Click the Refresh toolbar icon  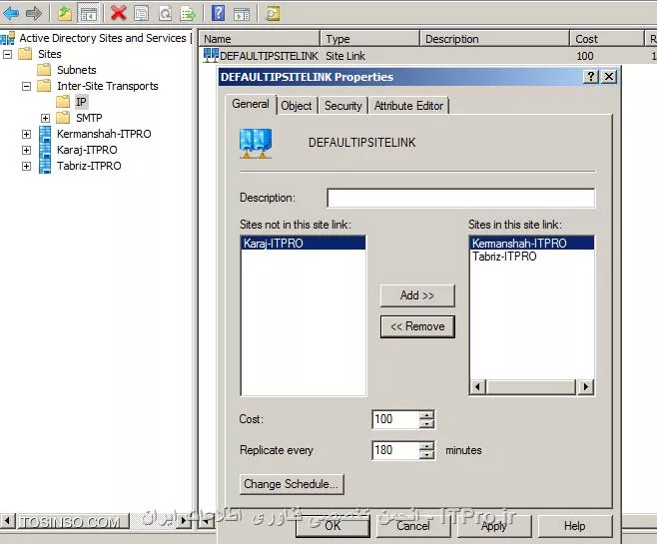165,13
